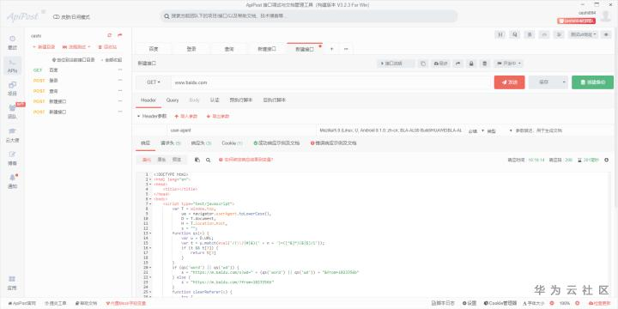
Task: Open the APIs section in the sidebar
Action: point(13,66)
